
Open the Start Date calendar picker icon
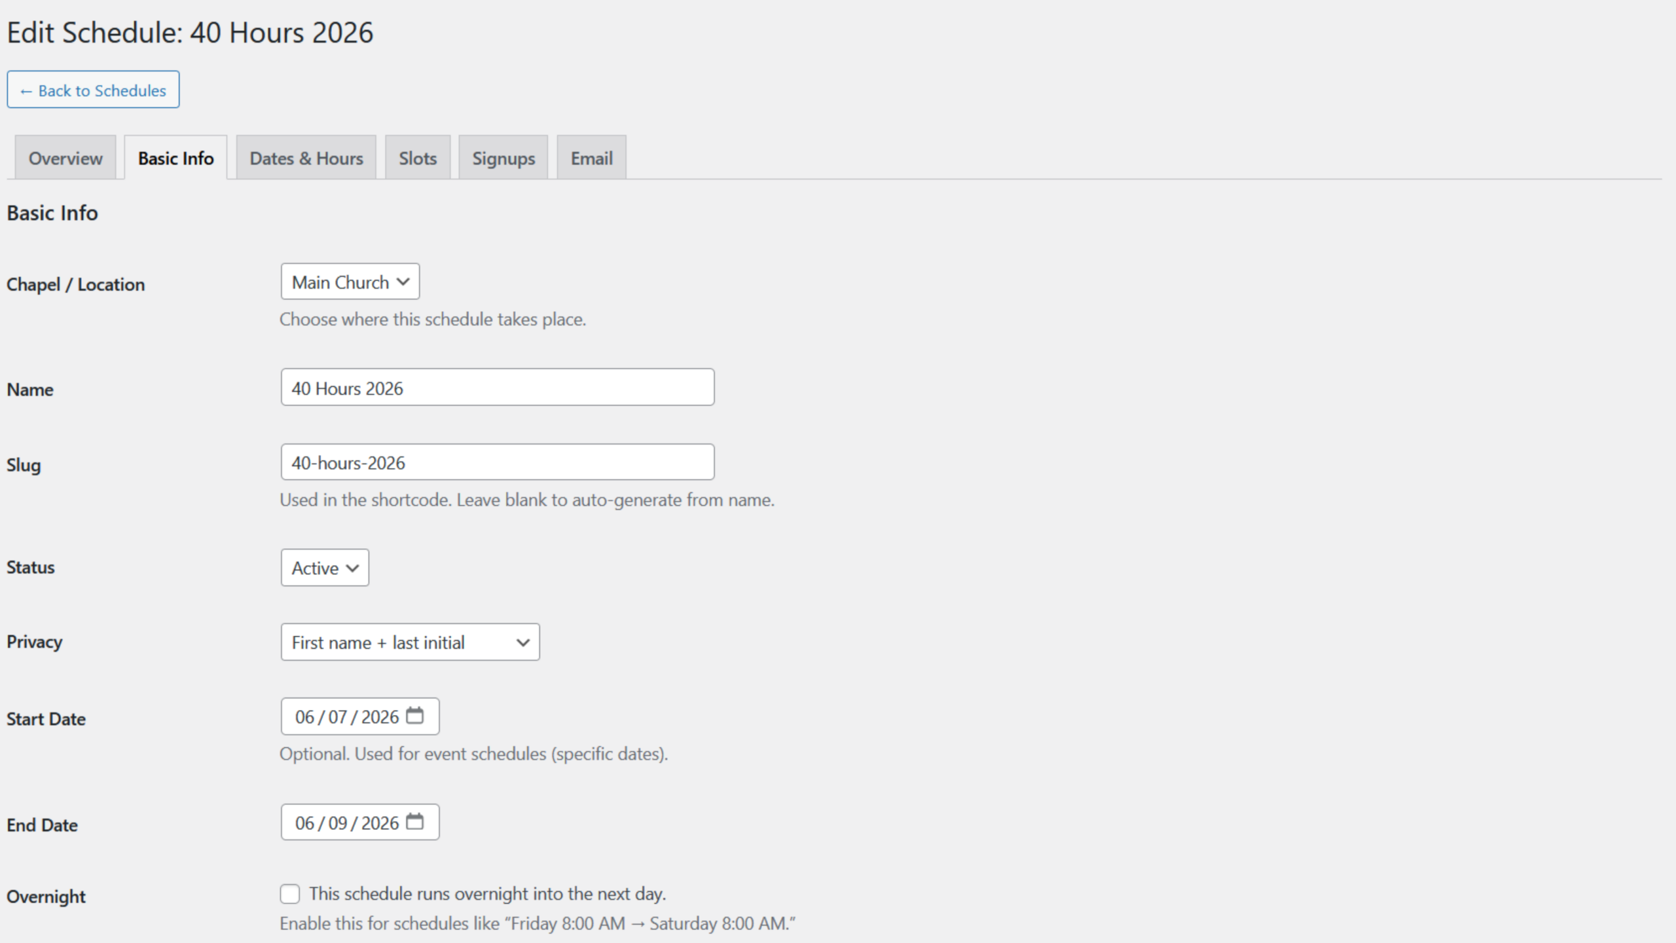[414, 716]
